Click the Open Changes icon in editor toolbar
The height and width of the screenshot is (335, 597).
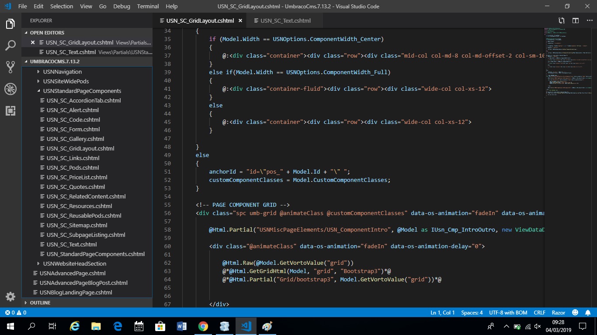point(562,21)
